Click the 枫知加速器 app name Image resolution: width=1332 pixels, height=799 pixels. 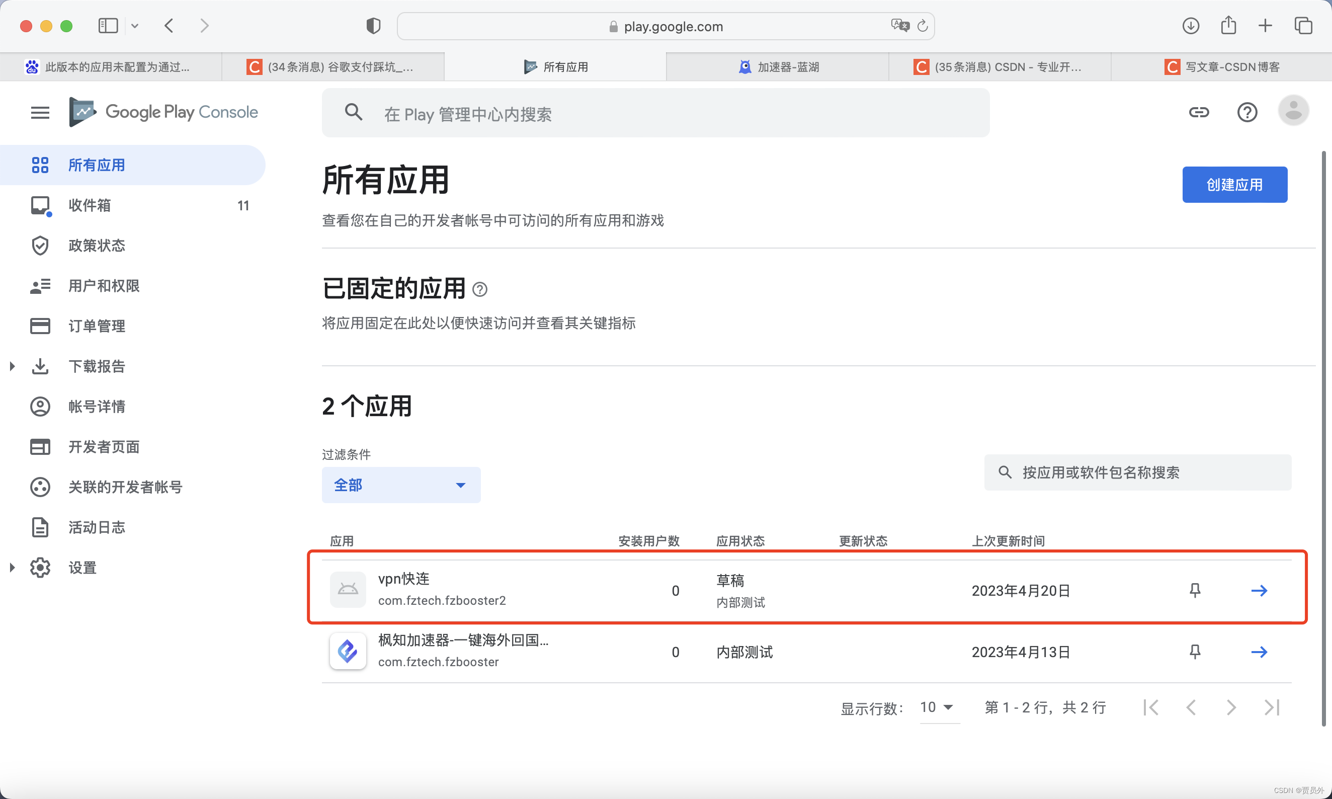(x=463, y=640)
